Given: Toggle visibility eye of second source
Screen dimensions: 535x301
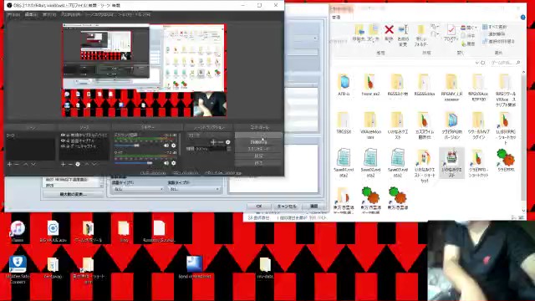Looking at the screenshot, I should pyautogui.click(x=64, y=140).
